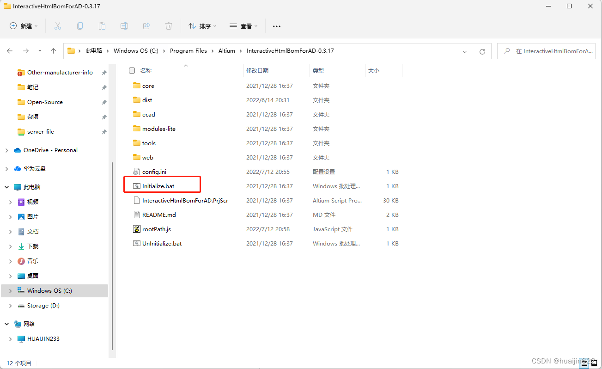602x369 pixels.
Task: Go back with the left arrow button
Action: point(10,51)
